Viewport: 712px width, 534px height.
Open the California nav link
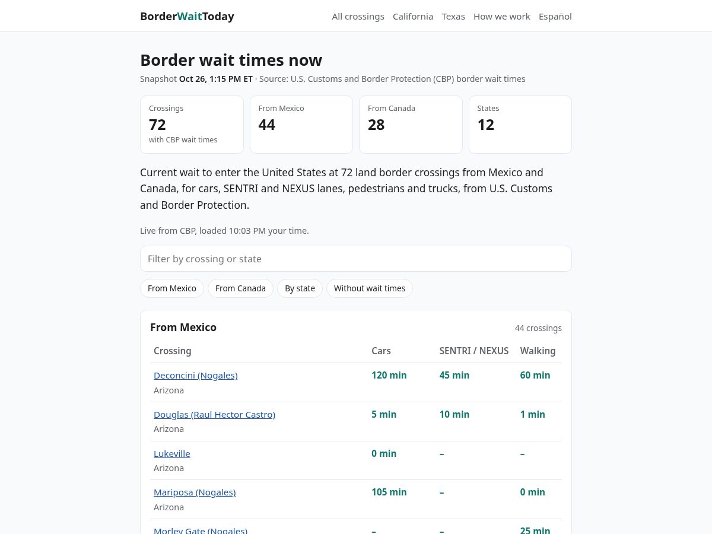coord(413,17)
